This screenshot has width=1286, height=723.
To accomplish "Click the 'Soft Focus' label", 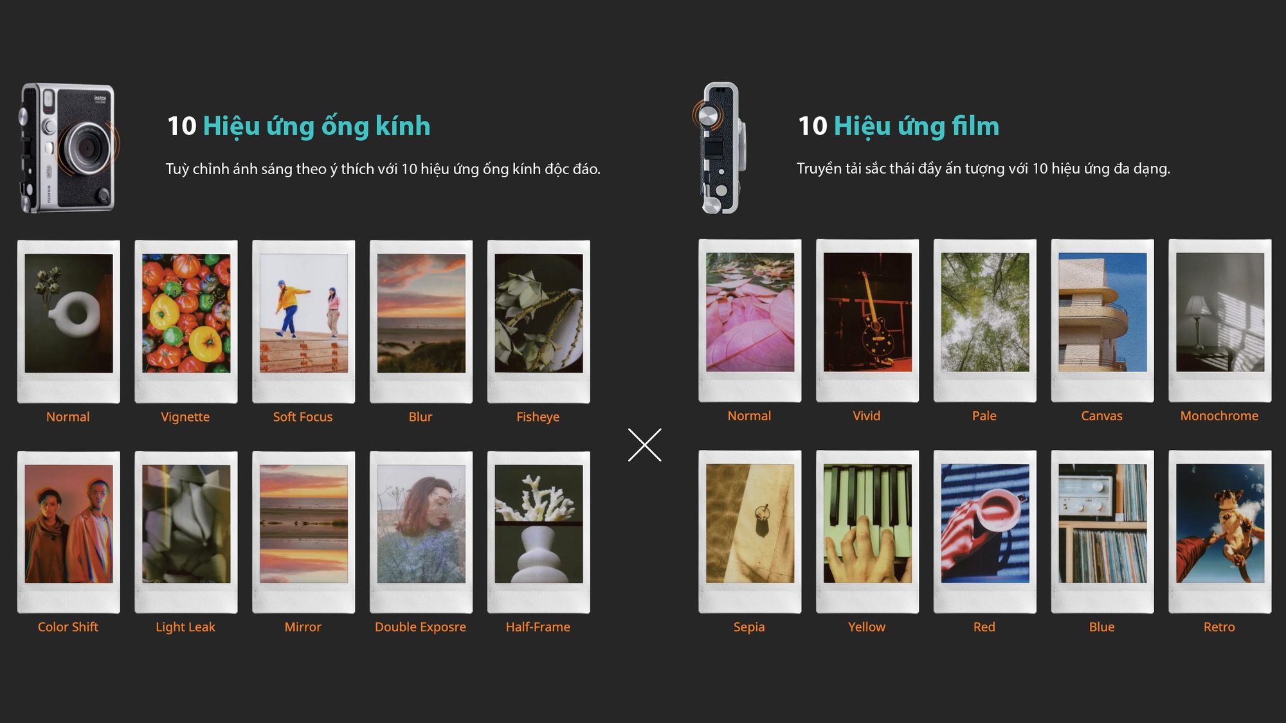I will coord(303,416).
